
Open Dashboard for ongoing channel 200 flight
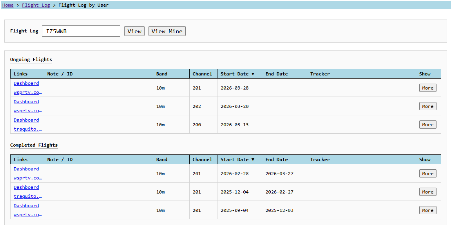click(x=26, y=120)
